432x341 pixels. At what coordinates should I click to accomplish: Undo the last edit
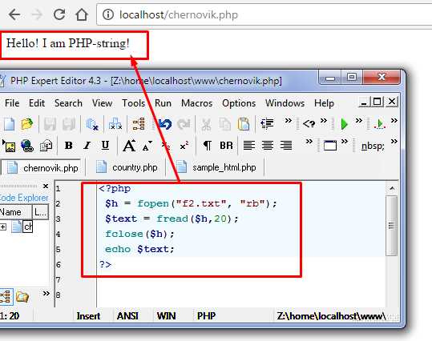[x=165, y=124]
